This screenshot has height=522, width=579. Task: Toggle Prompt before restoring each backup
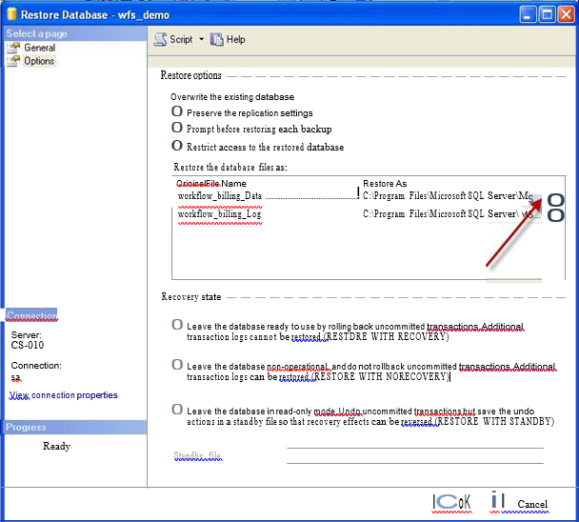[177, 128]
